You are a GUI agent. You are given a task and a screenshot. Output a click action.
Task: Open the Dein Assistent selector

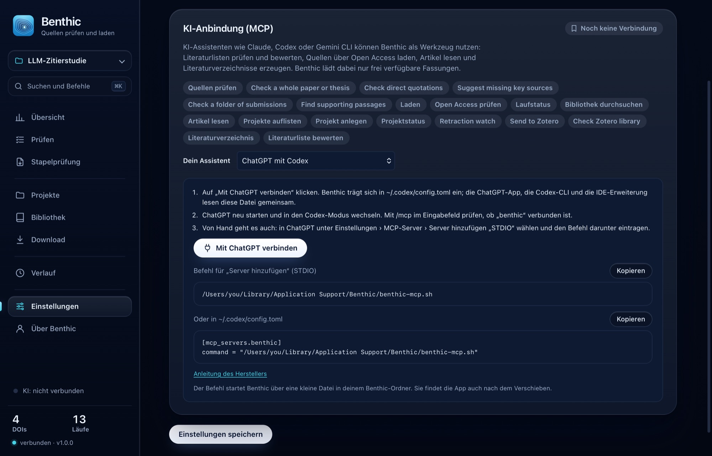coord(316,161)
